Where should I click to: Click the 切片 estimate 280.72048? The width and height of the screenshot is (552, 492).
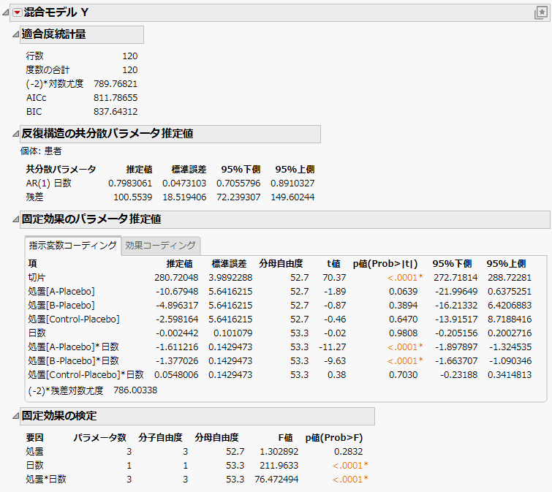176,277
